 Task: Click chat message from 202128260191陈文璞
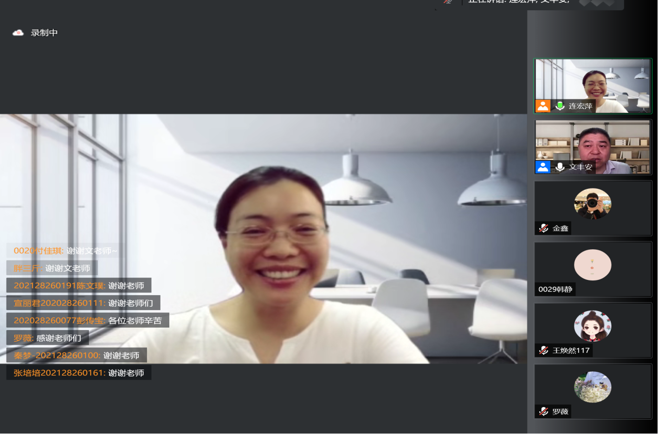click(x=79, y=285)
